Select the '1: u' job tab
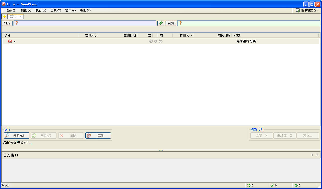The image size is (322, 189). click(x=16, y=17)
